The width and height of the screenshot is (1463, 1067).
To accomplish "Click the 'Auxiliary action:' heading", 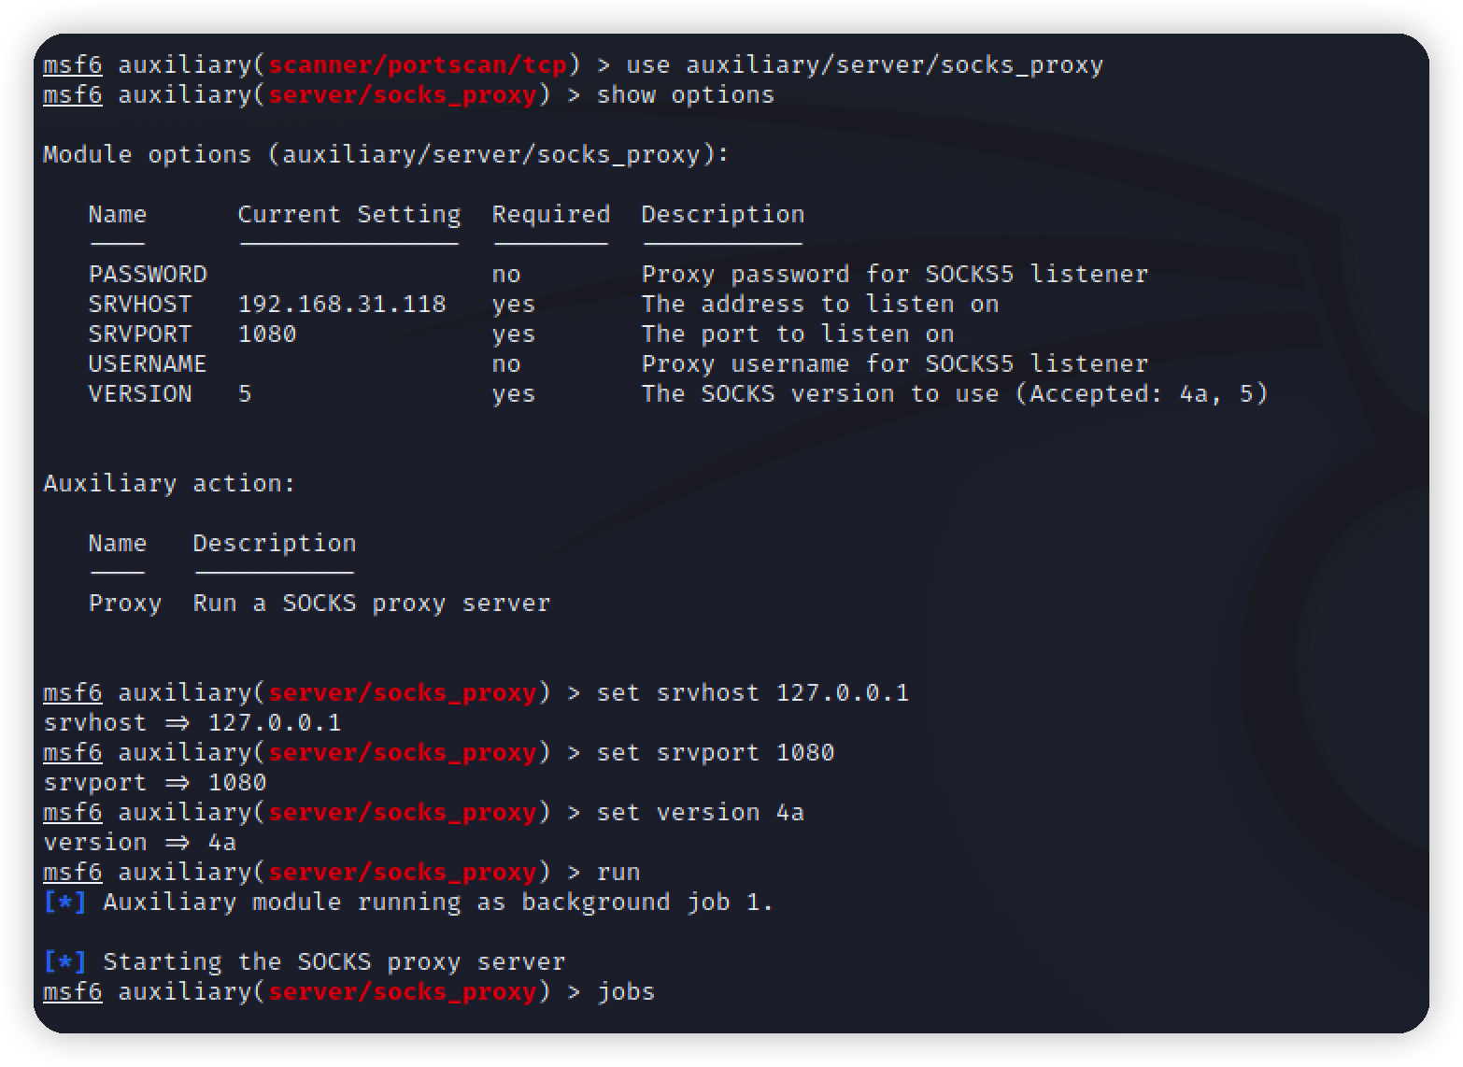I will click(x=169, y=484).
